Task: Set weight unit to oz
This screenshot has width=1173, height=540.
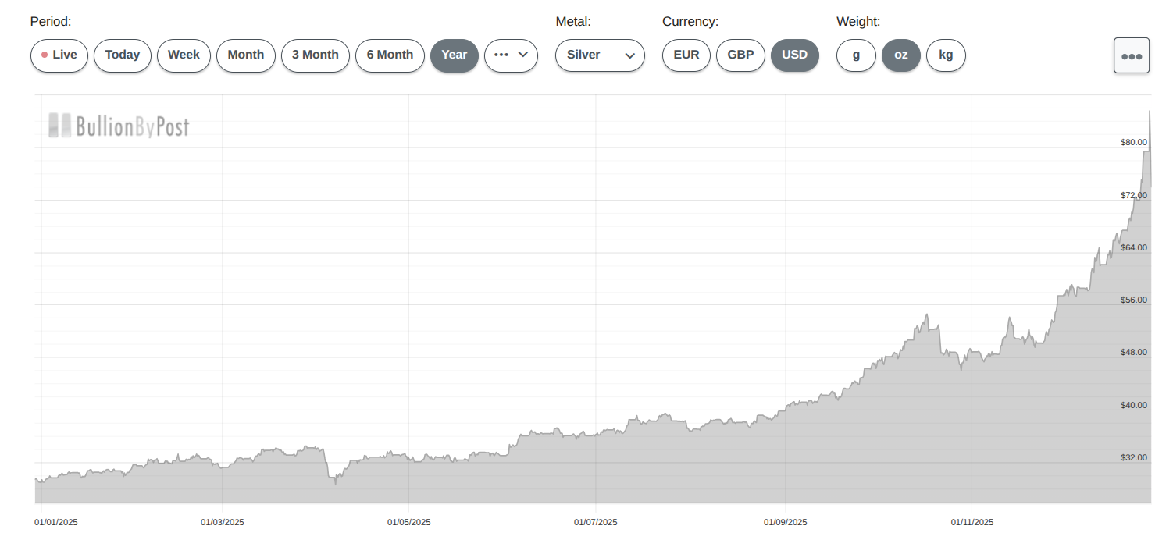Action: pos(901,55)
